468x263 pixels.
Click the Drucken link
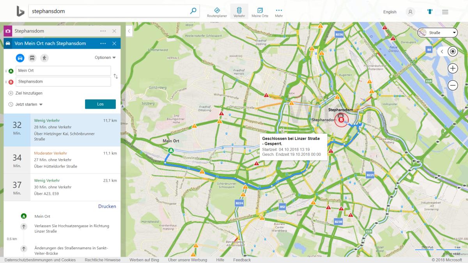click(x=107, y=207)
